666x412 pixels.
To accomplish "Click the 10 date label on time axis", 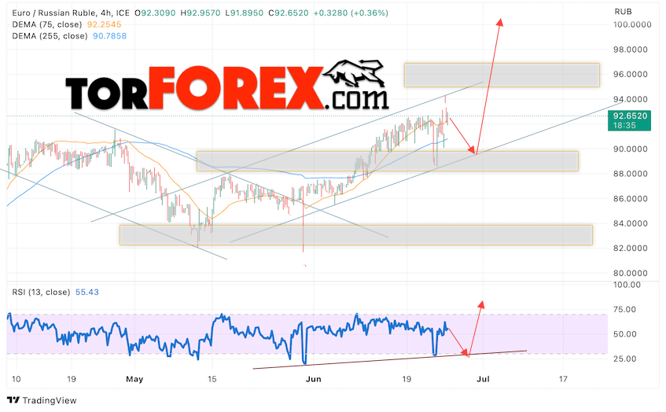I will point(17,379).
